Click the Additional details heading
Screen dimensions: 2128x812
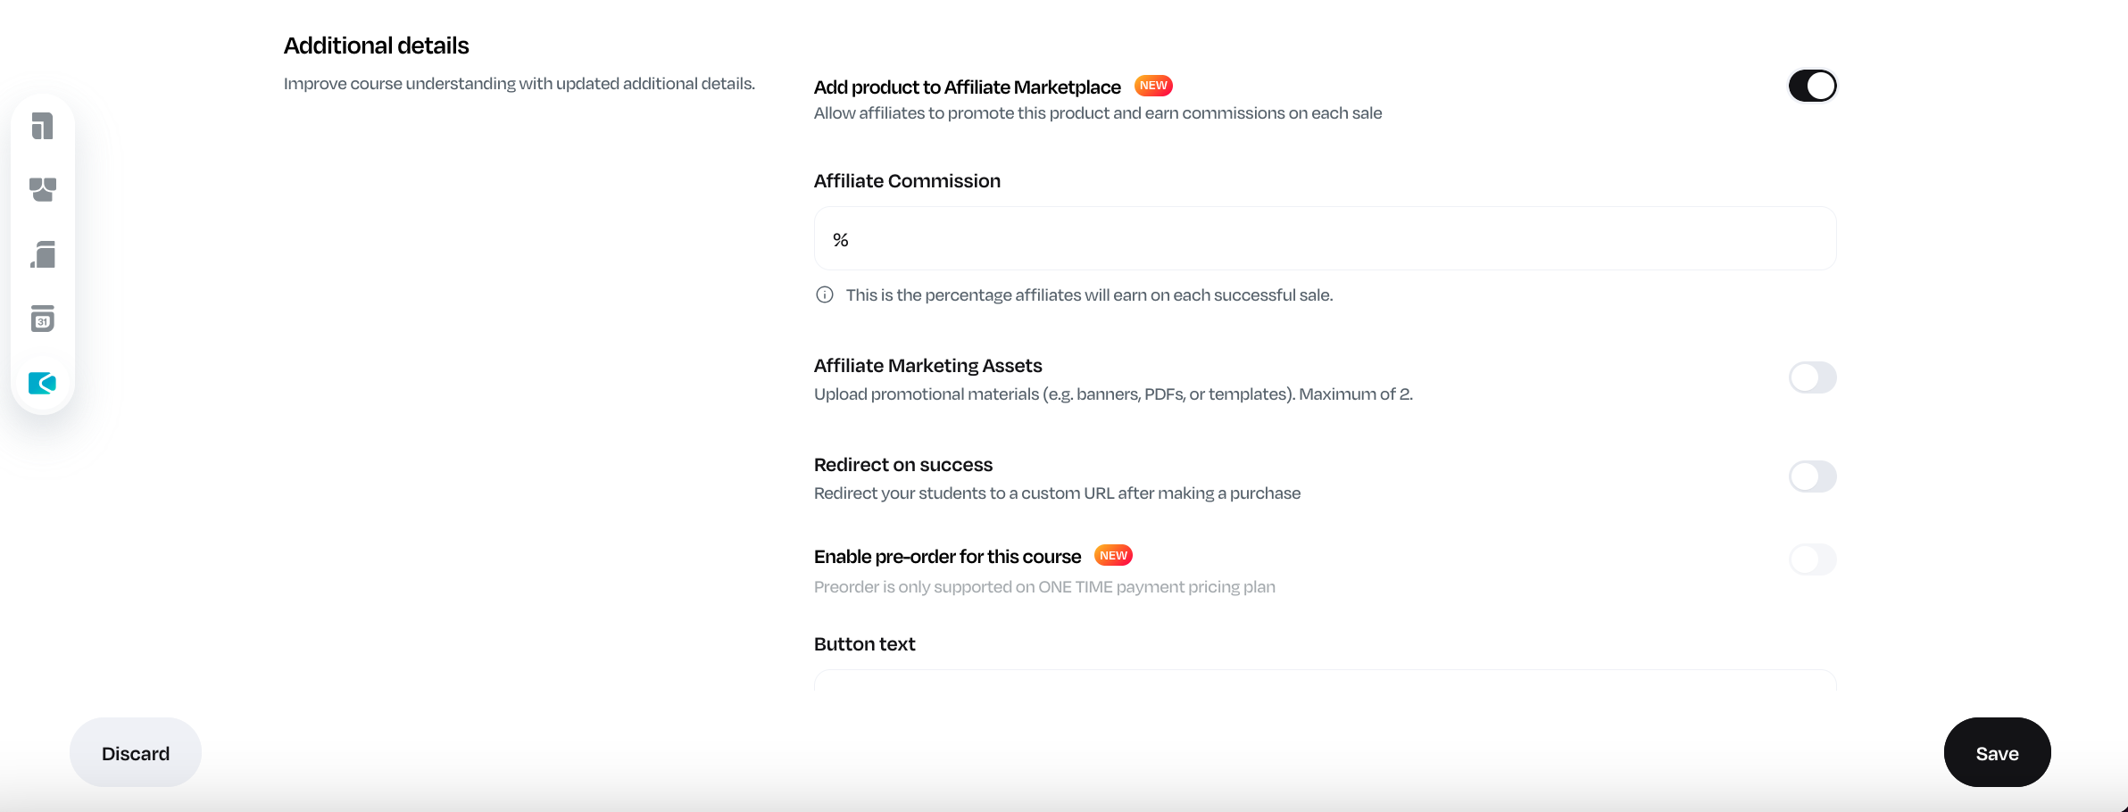376,46
